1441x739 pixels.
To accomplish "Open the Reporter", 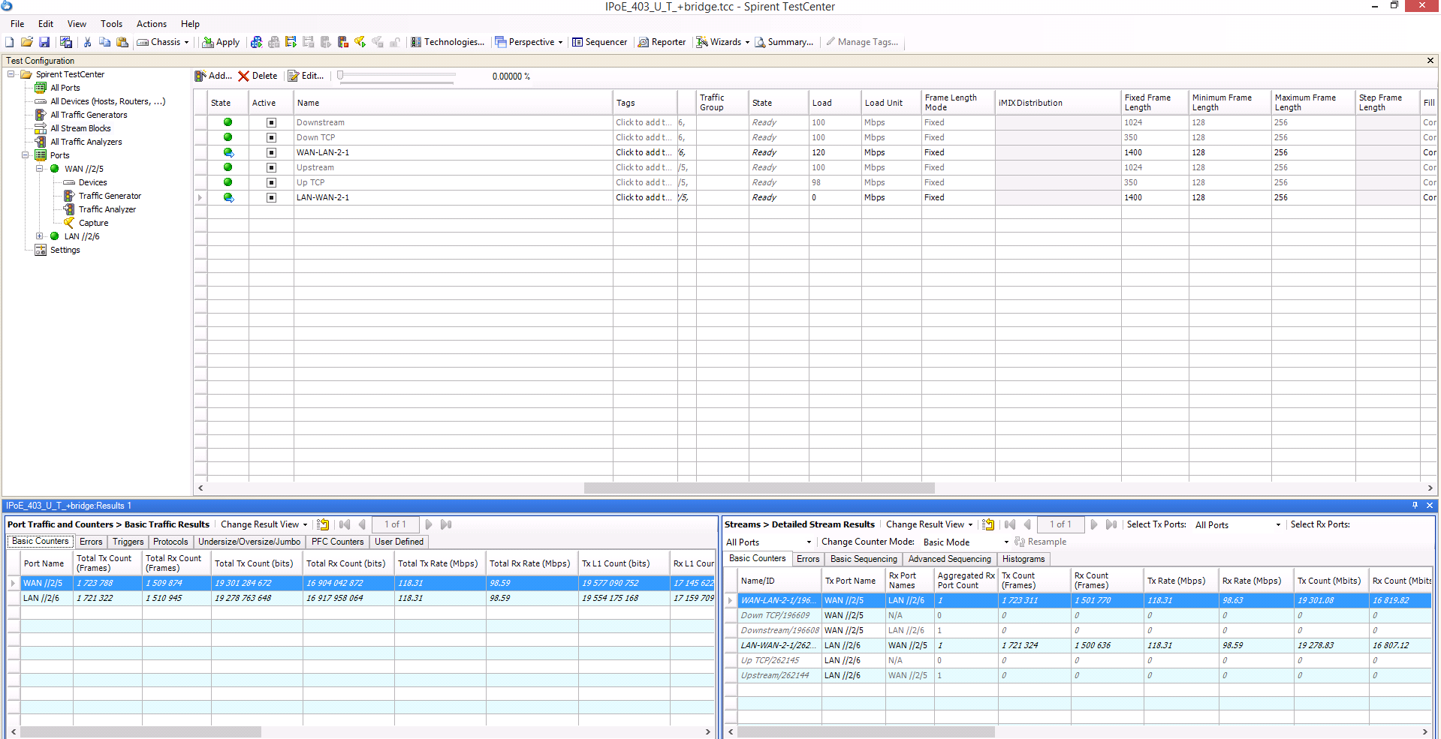I will point(662,42).
